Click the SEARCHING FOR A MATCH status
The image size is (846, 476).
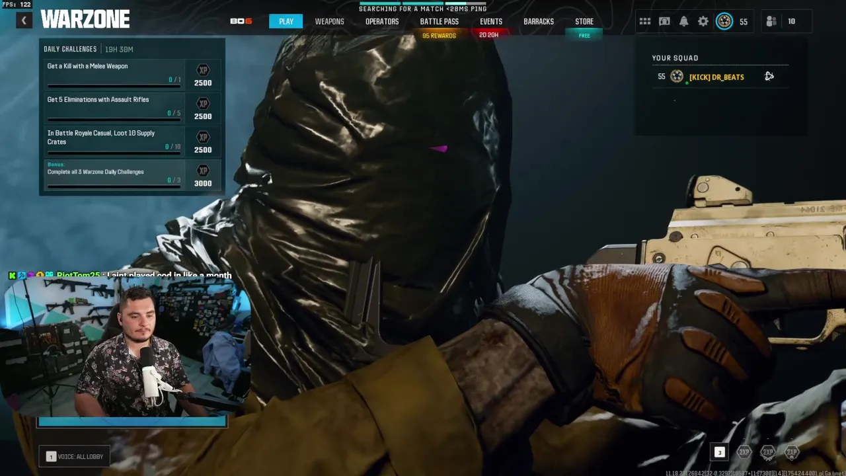coord(423,9)
